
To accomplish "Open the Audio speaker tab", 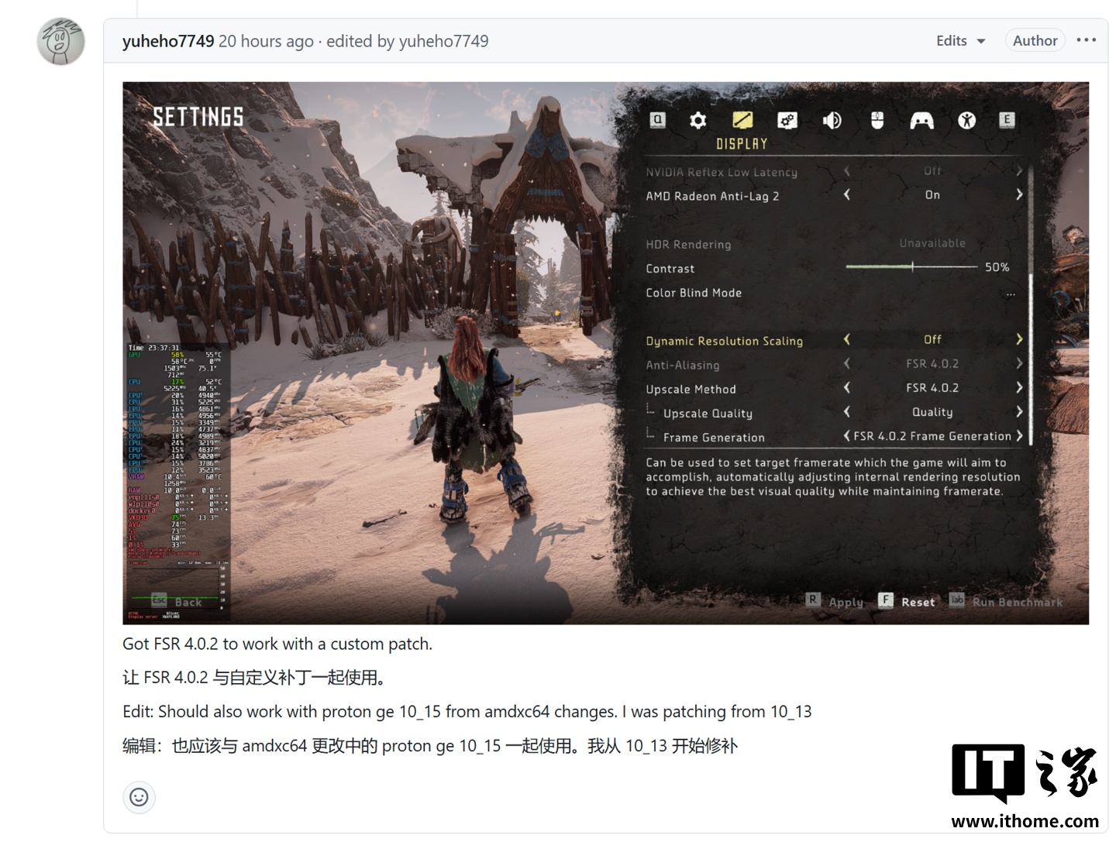I will (832, 120).
